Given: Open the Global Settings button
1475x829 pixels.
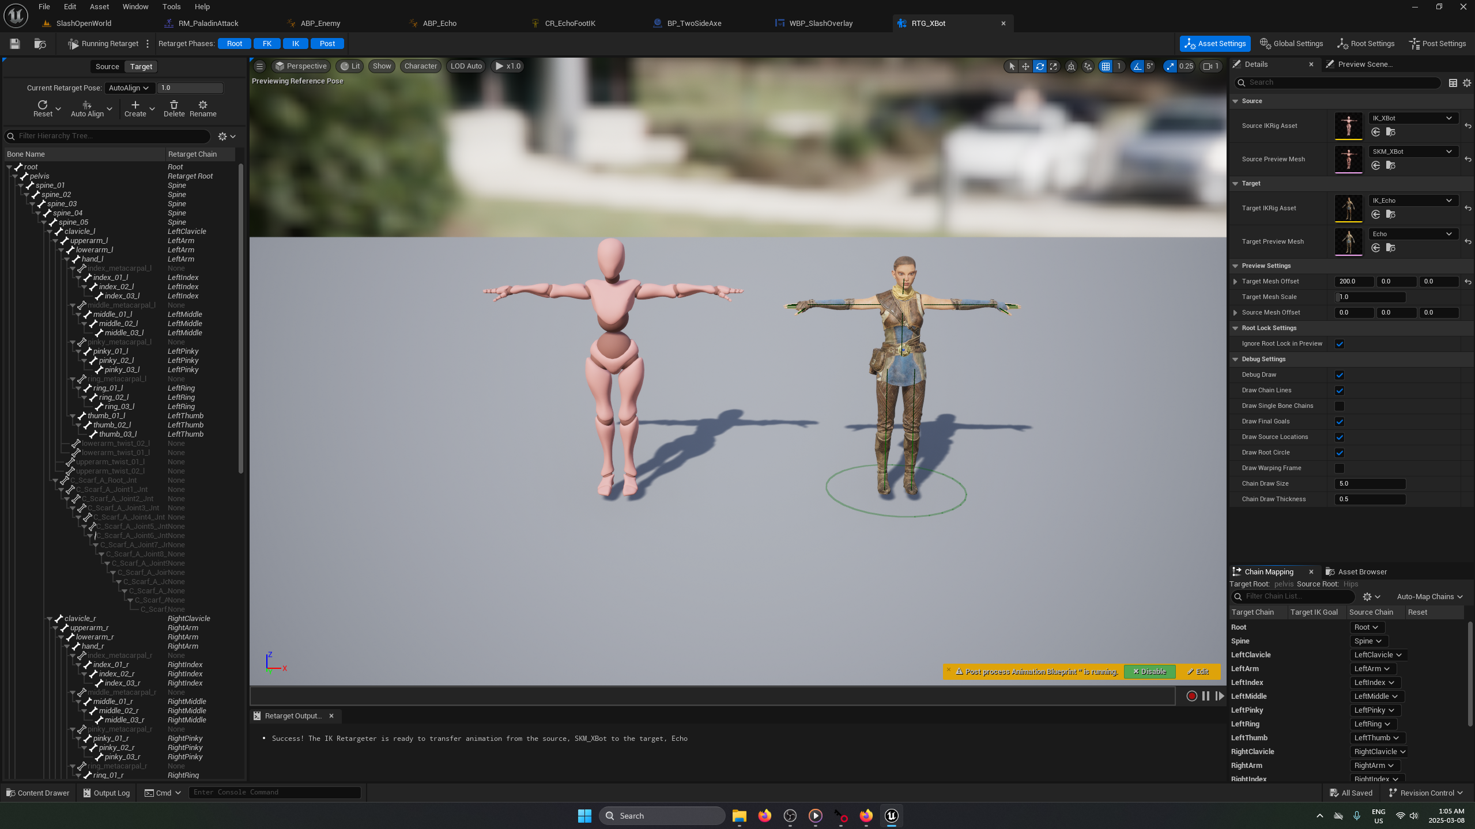Looking at the screenshot, I should (1291, 44).
